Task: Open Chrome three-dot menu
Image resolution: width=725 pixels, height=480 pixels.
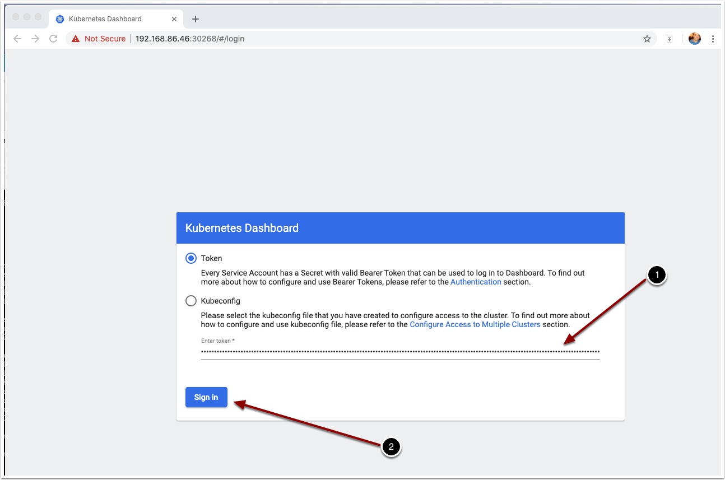Action: [713, 39]
